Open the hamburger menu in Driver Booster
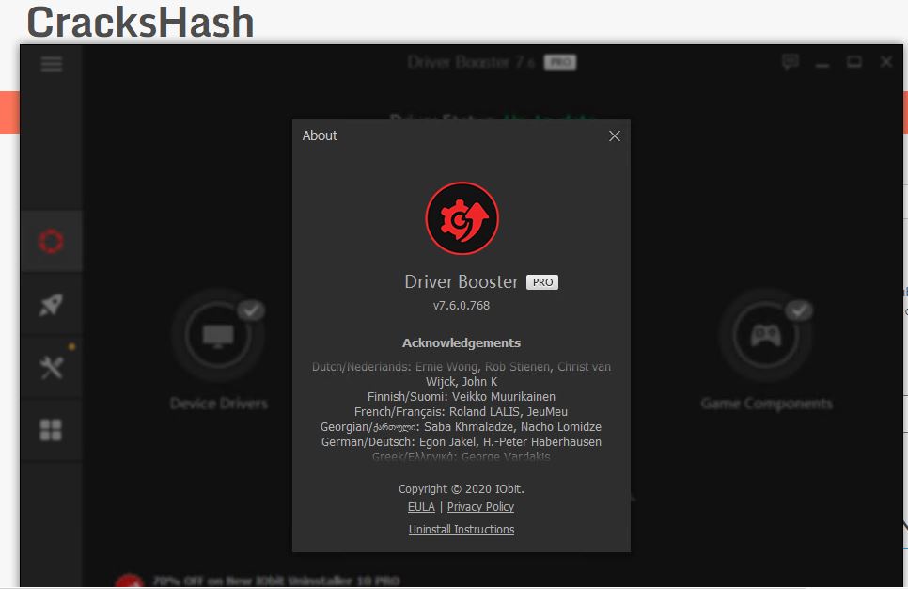The height and width of the screenshot is (589, 908). click(52, 64)
